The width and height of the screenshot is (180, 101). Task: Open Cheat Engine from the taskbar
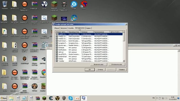pos(51,98)
